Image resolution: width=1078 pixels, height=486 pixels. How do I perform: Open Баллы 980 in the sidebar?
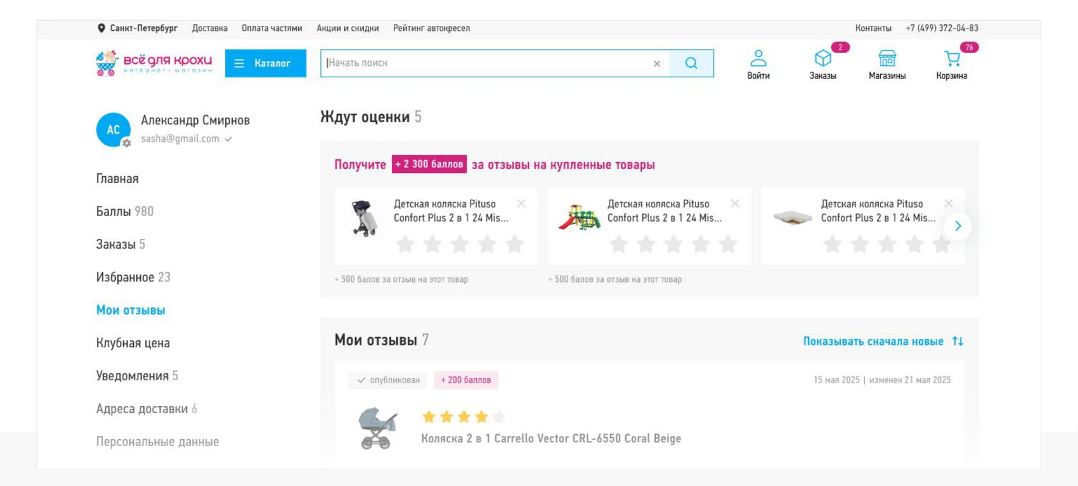pyautogui.click(x=125, y=212)
